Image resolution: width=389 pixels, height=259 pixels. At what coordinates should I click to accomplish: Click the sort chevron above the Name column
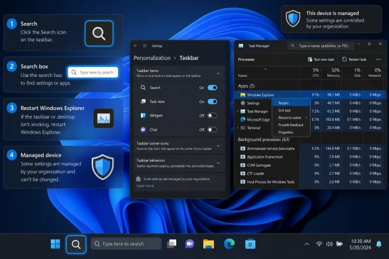[x=265, y=69]
